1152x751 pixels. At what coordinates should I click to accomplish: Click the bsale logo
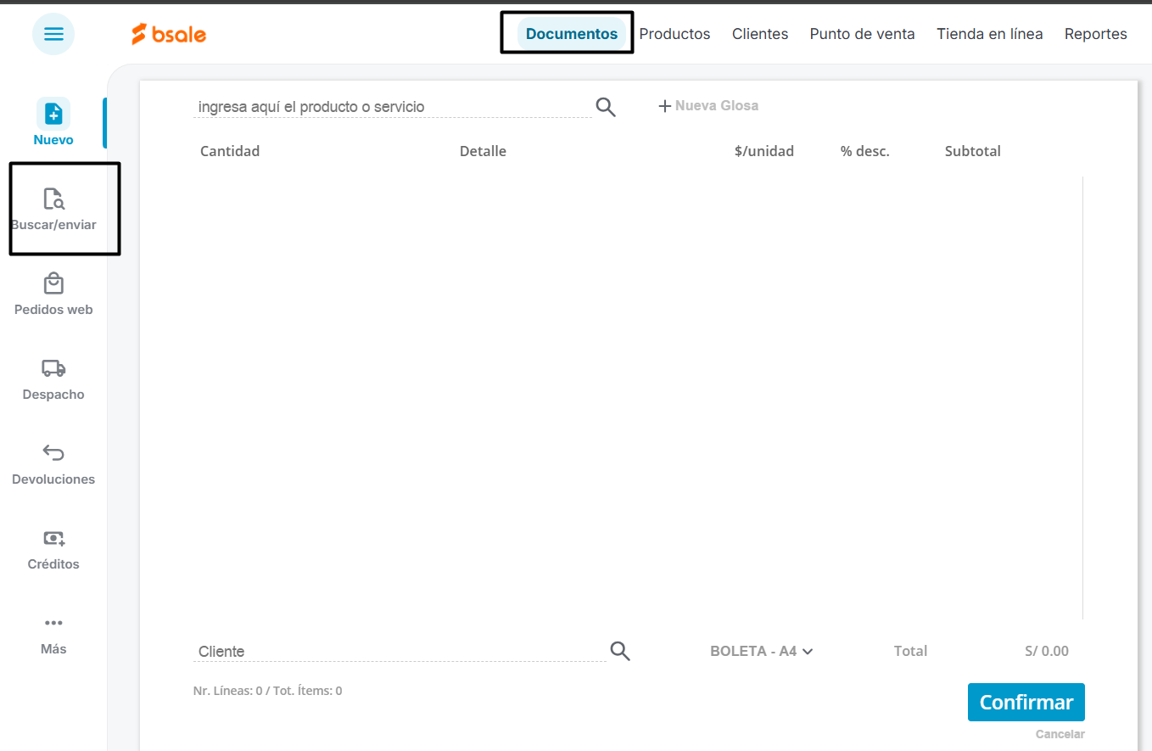pyautogui.click(x=169, y=35)
